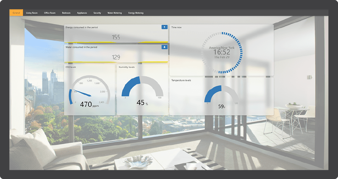
Task: Click the 1,200 mark on CO2 gauge
Action: 89,81
